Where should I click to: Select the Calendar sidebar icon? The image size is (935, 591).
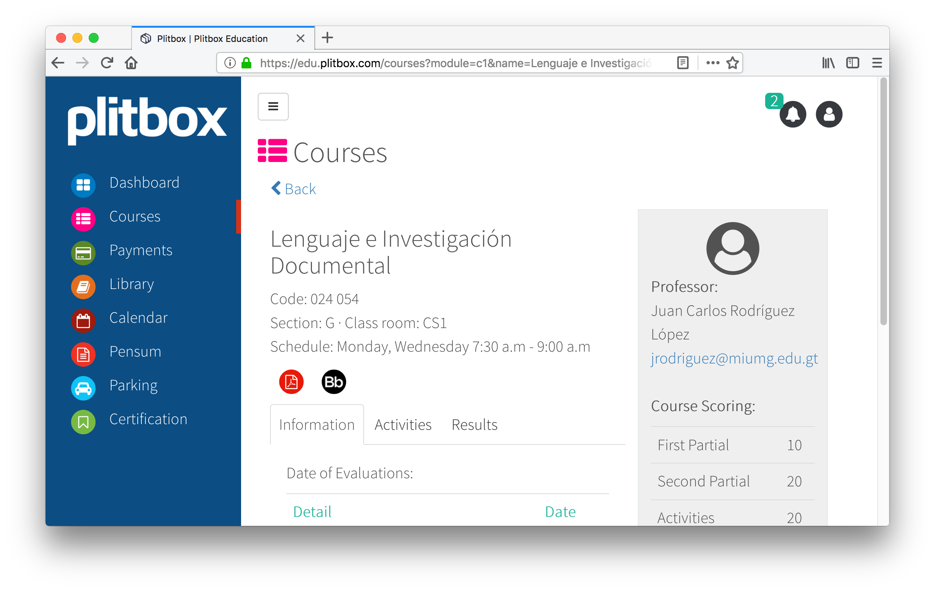coord(83,321)
